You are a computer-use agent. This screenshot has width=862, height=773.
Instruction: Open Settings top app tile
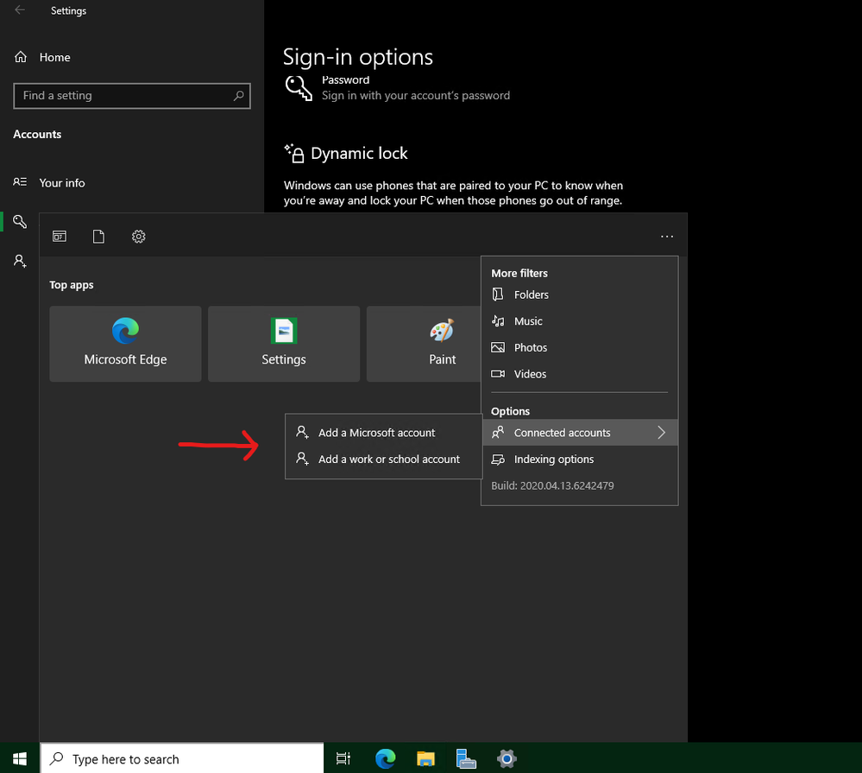(284, 344)
